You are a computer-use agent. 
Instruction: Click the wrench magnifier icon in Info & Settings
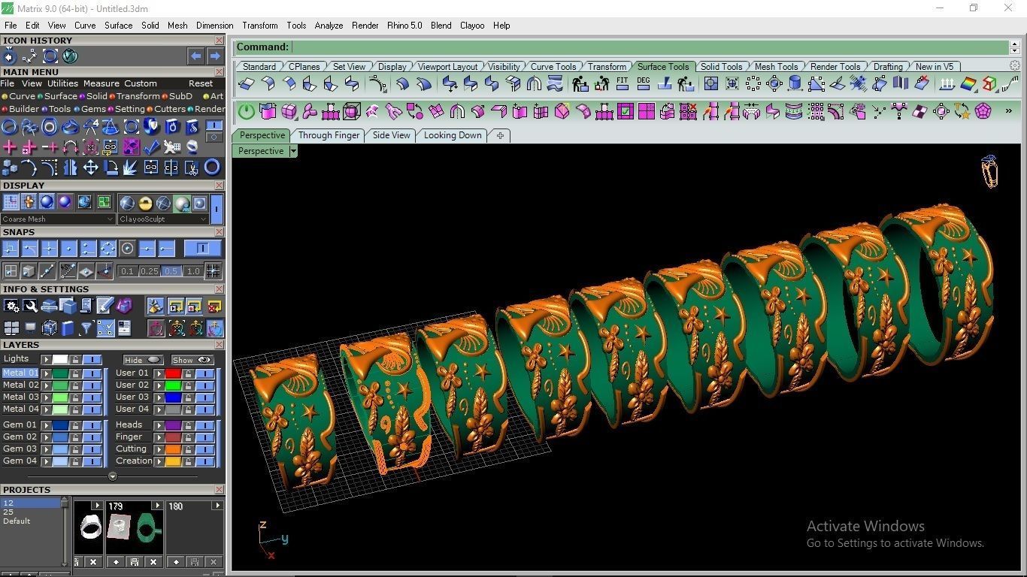pyautogui.click(x=30, y=306)
